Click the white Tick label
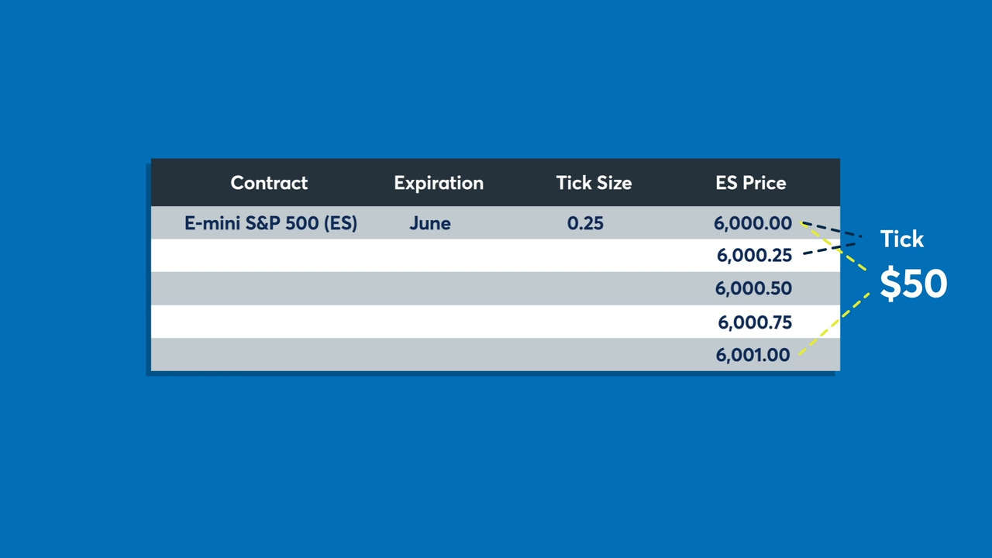992x558 pixels. [x=902, y=239]
